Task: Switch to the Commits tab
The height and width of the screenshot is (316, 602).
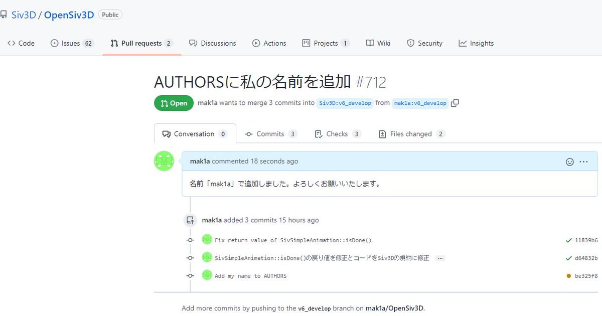Action: (x=271, y=134)
